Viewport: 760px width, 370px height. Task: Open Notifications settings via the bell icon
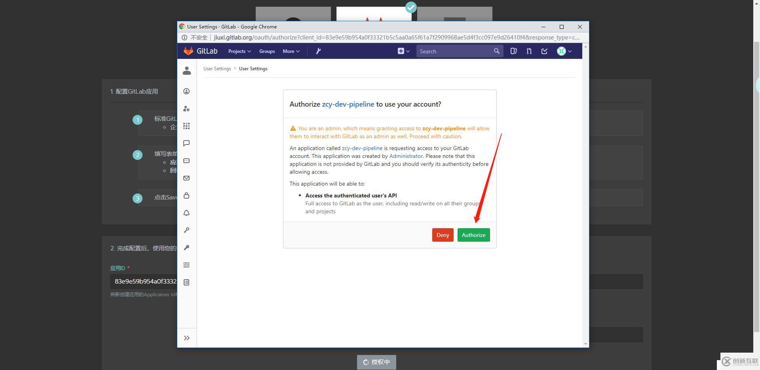point(186,213)
